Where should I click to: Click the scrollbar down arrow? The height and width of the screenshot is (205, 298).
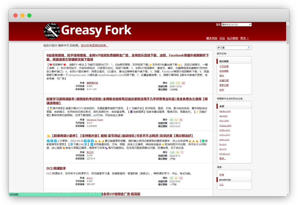(x=288, y=195)
